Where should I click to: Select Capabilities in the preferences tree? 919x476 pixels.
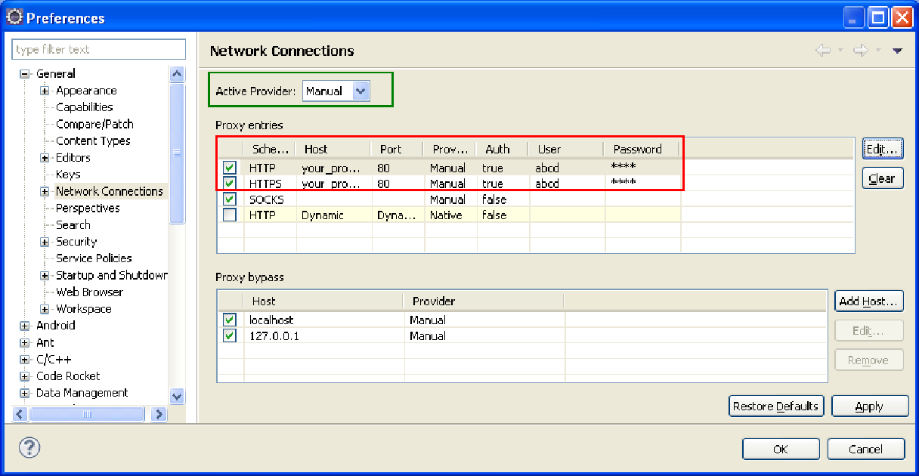tap(84, 107)
